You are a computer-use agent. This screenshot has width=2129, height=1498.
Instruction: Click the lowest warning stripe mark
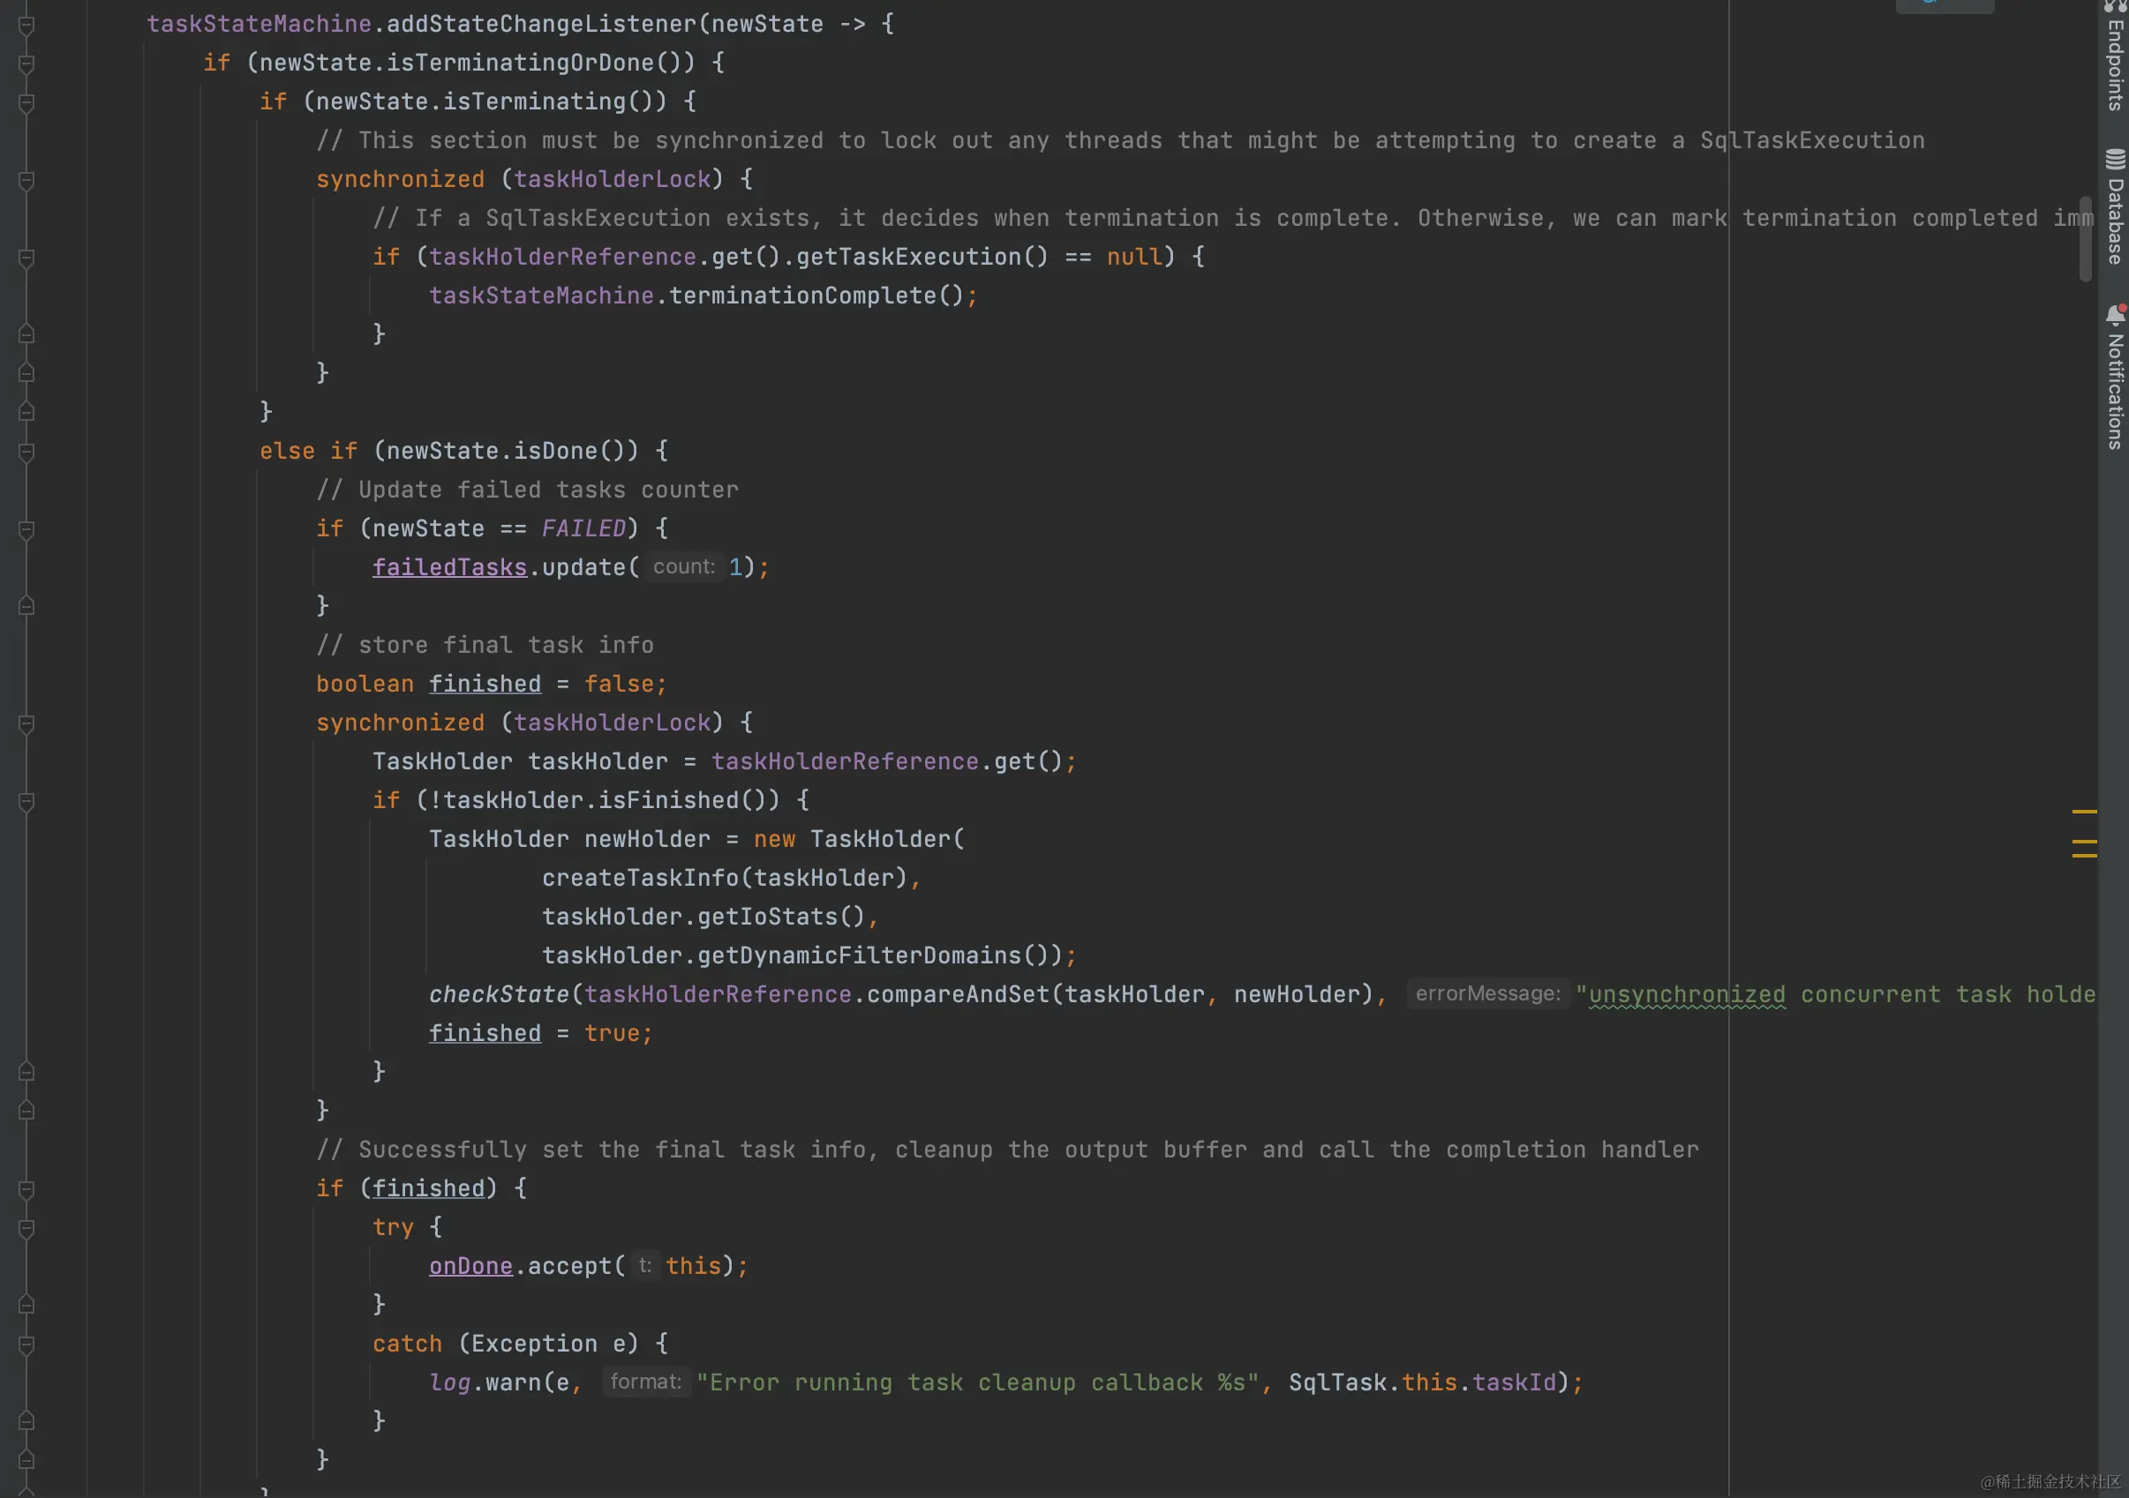click(2085, 855)
